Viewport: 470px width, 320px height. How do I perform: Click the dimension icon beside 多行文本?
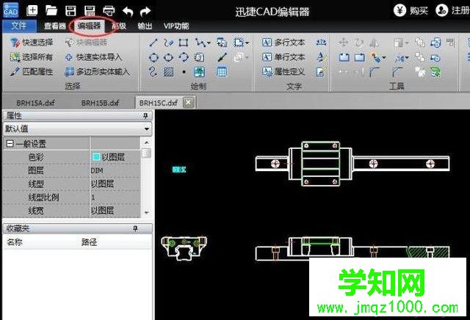click(x=321, y=43)
